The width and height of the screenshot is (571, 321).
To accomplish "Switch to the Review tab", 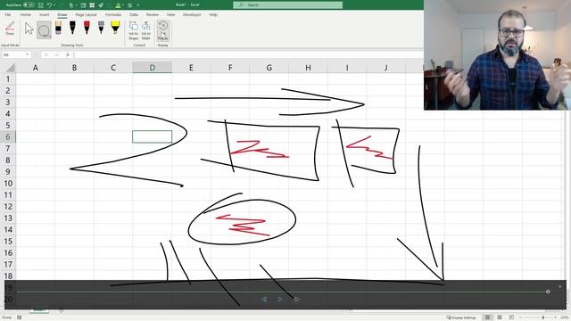I will click(153, 14).
